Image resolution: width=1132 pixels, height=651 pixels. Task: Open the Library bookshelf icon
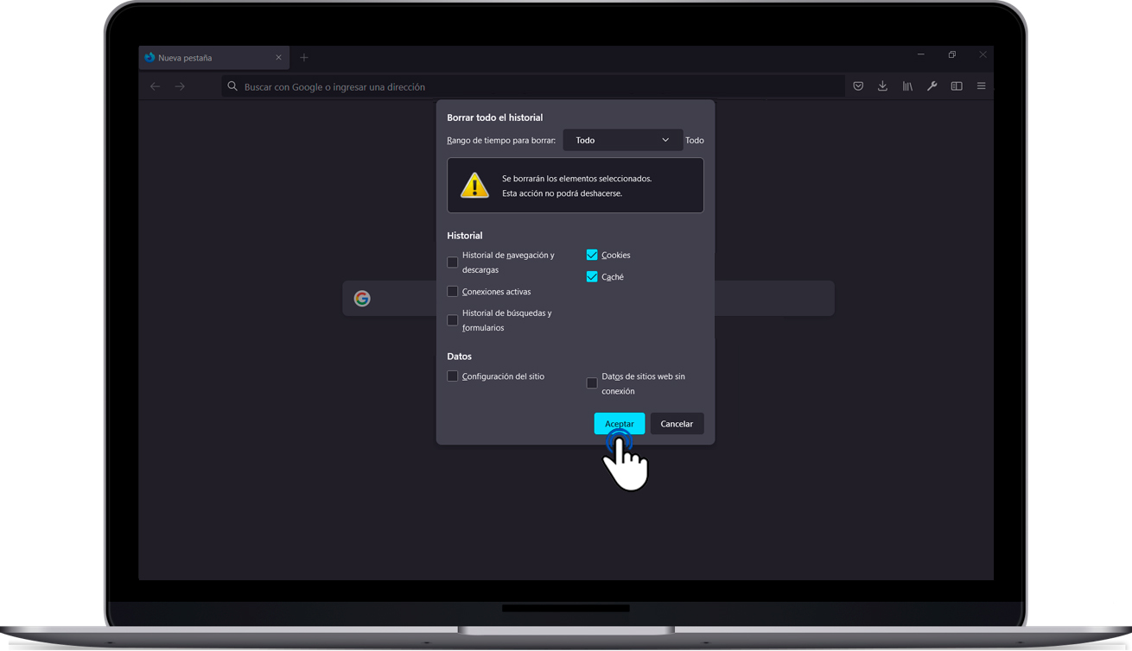(x=907, y=86)
